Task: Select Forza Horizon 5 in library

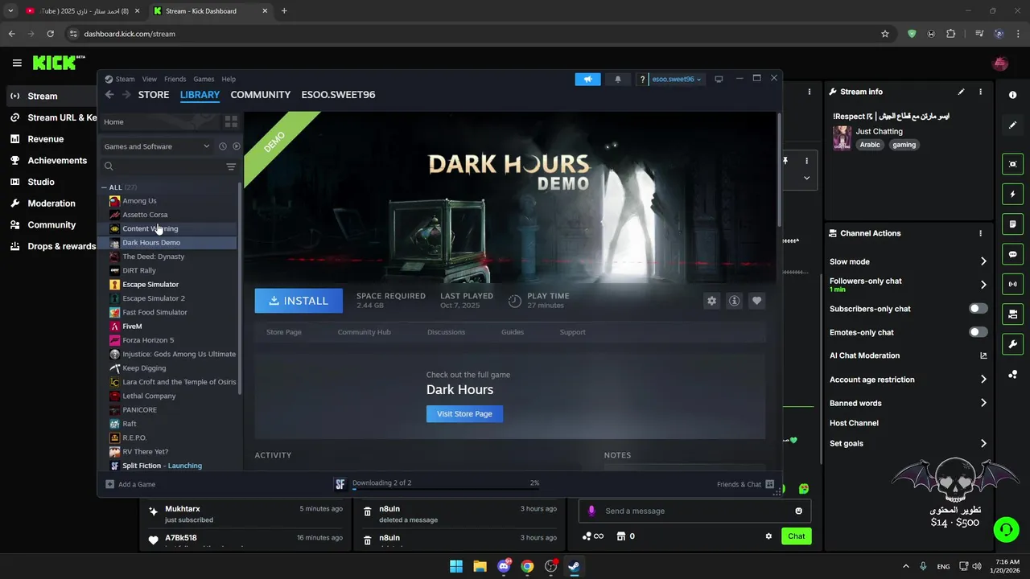Action: 148,340
